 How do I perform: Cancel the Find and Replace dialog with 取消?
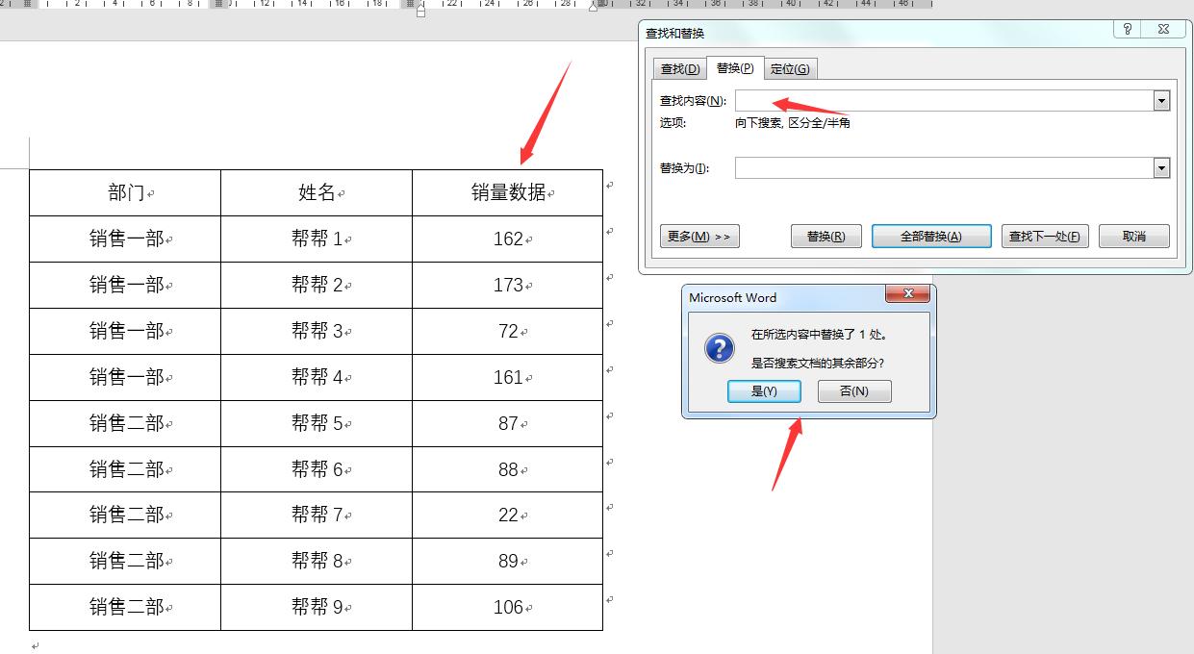click(x=1133, y=236)
